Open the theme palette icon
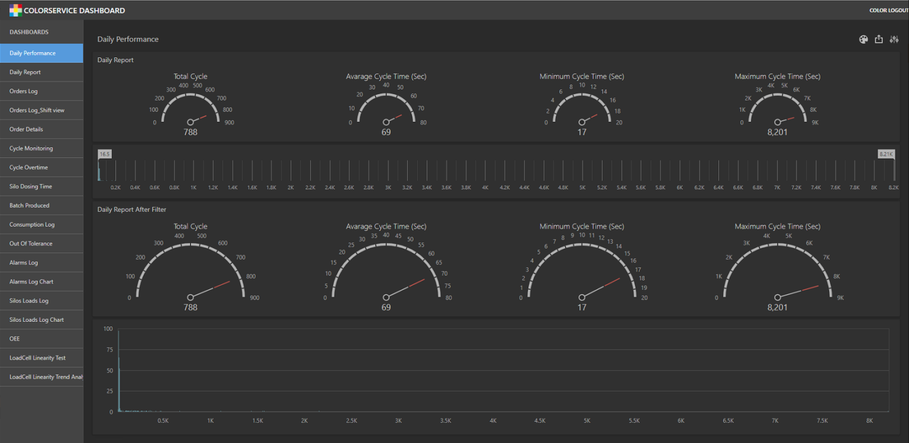The width and height of the screenshot is (909, 443). [x=863, y=39]
